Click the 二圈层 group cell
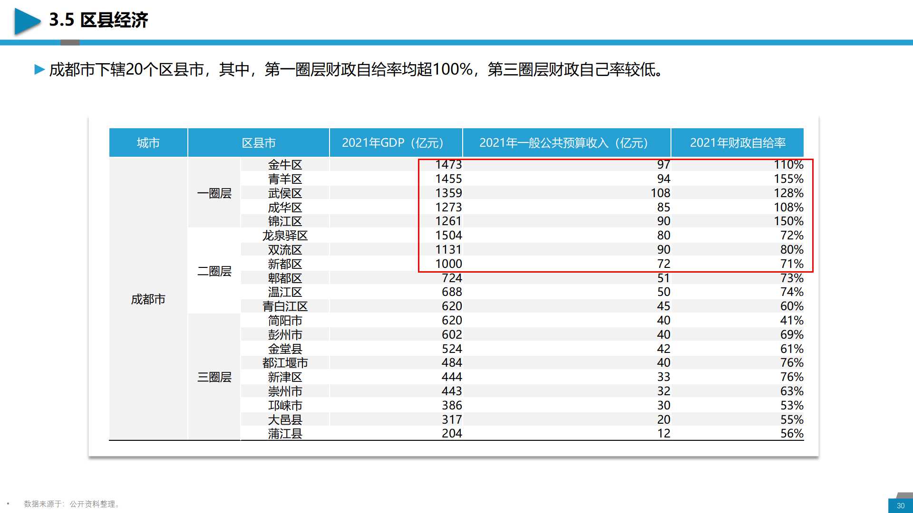913x513 pixels. pos(214,271)
